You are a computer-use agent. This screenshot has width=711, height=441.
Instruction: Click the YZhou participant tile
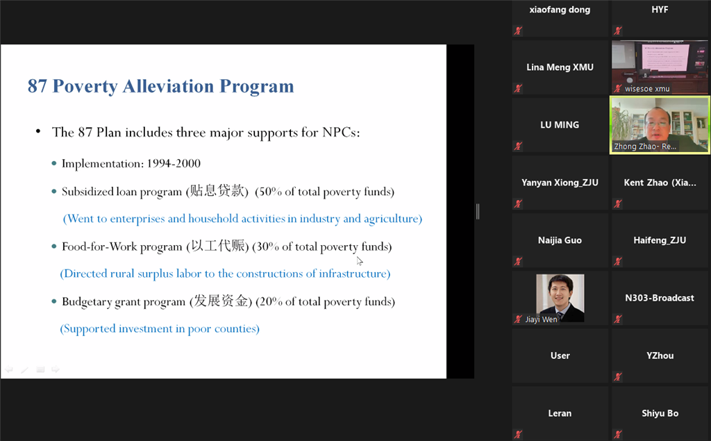tap(660, 356)
